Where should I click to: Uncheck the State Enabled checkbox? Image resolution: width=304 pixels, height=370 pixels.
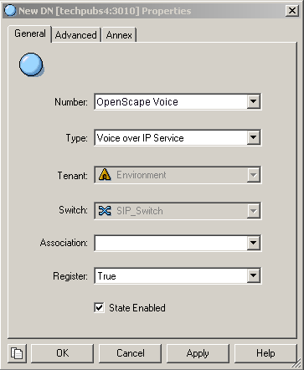(x=99, y=308)
